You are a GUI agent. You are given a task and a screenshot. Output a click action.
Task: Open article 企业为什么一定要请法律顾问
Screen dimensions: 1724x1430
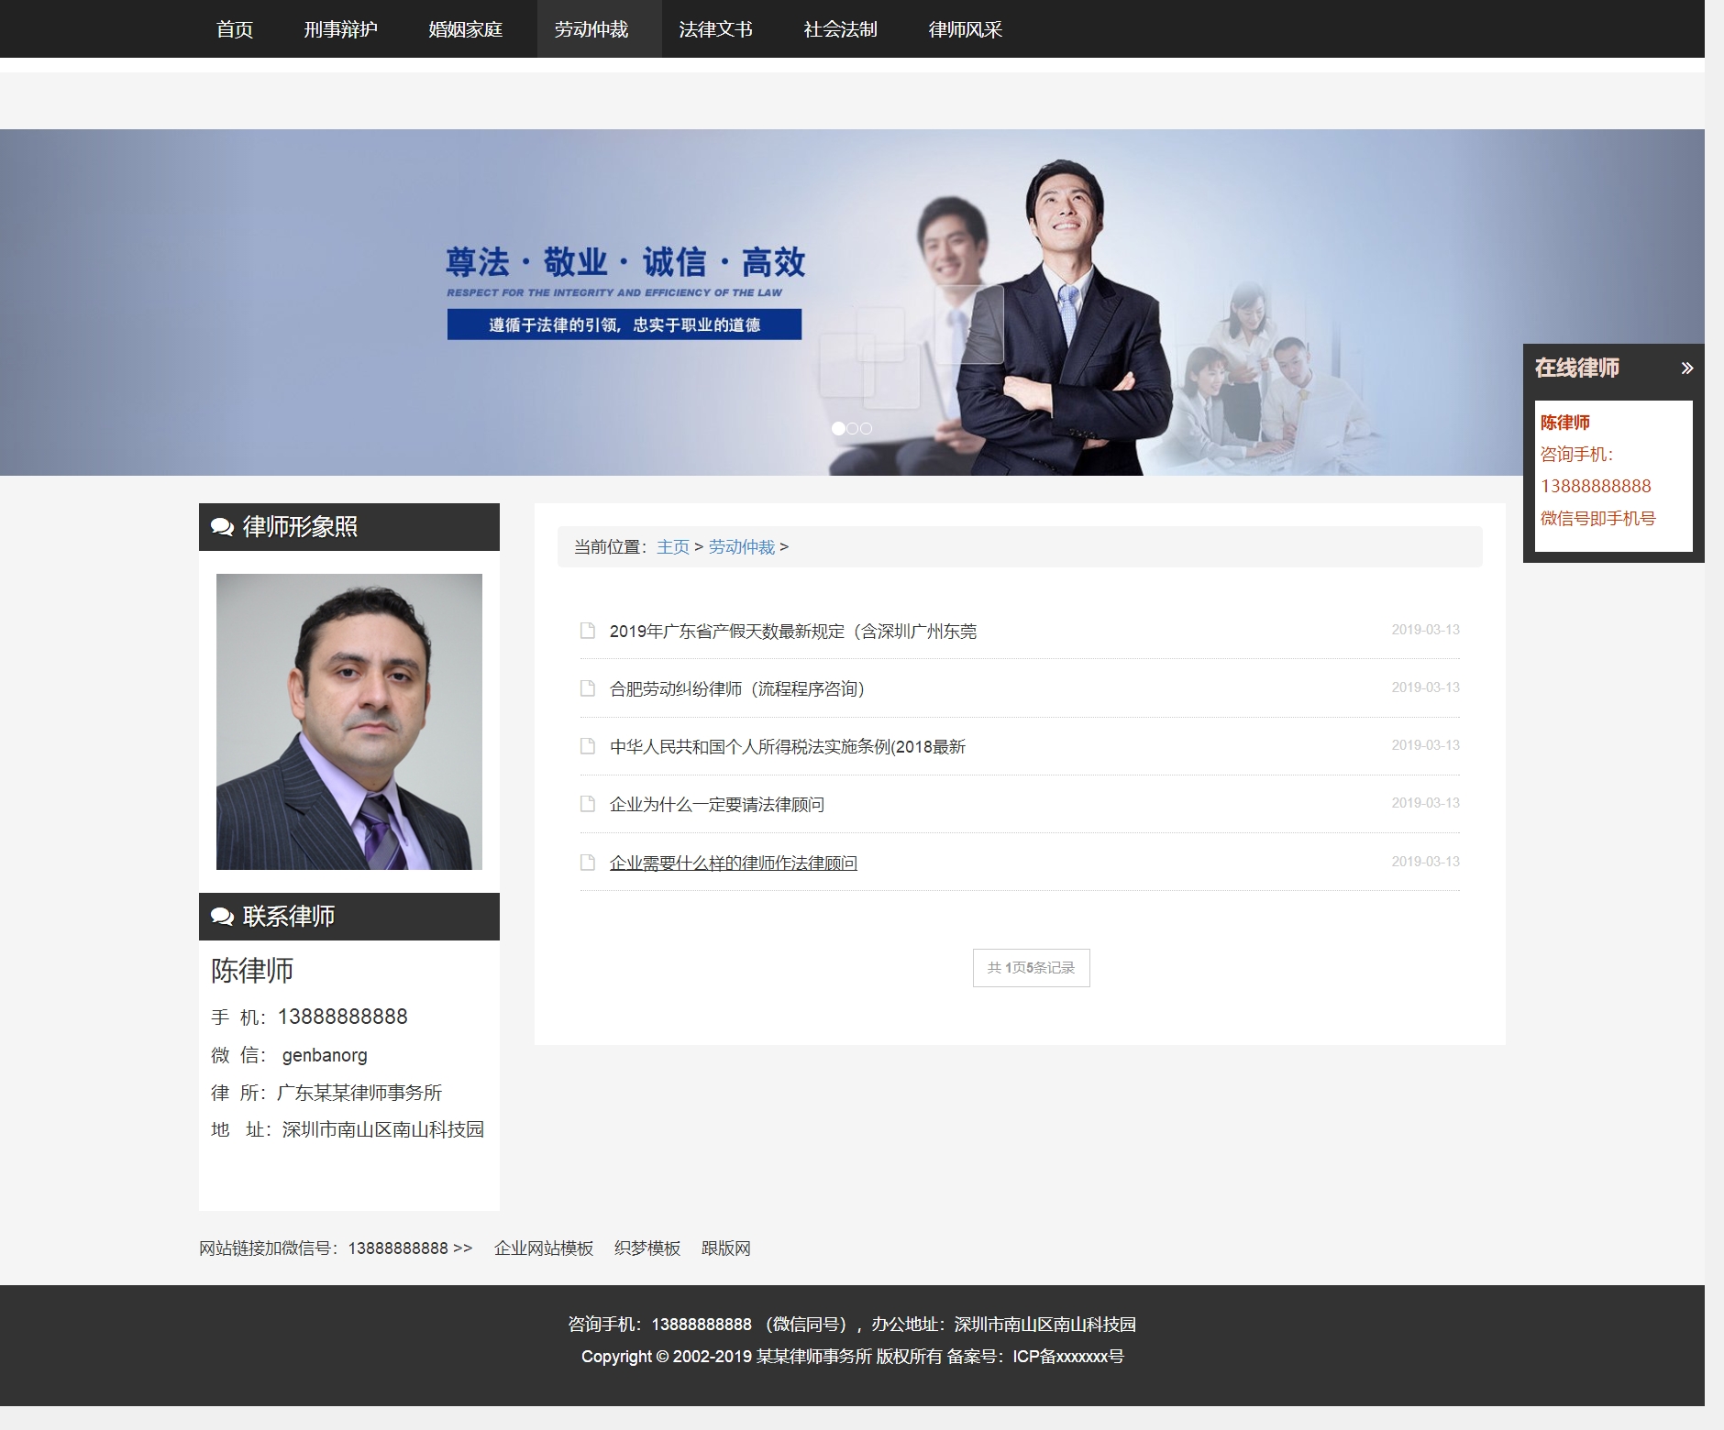(717, 805)
